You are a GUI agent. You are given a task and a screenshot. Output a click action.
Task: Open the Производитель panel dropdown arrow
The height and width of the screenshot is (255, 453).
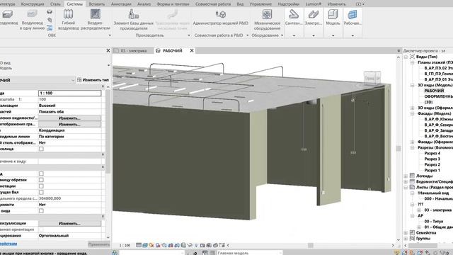tap(189, 35)
